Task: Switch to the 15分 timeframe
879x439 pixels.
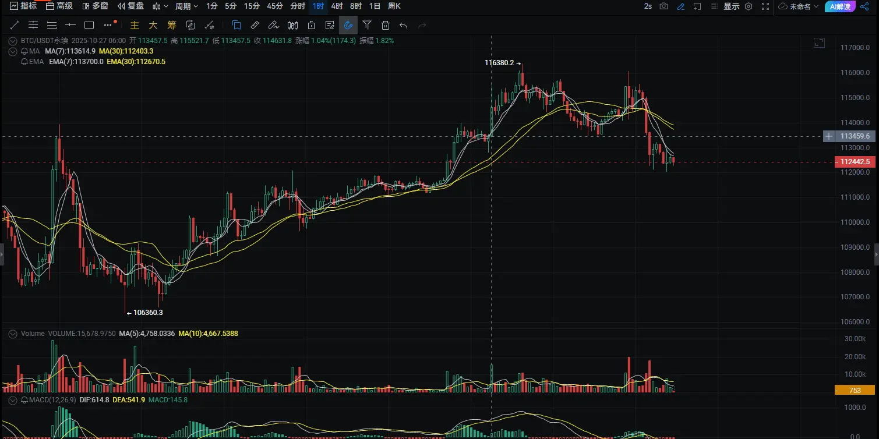Action: (252, 6)
